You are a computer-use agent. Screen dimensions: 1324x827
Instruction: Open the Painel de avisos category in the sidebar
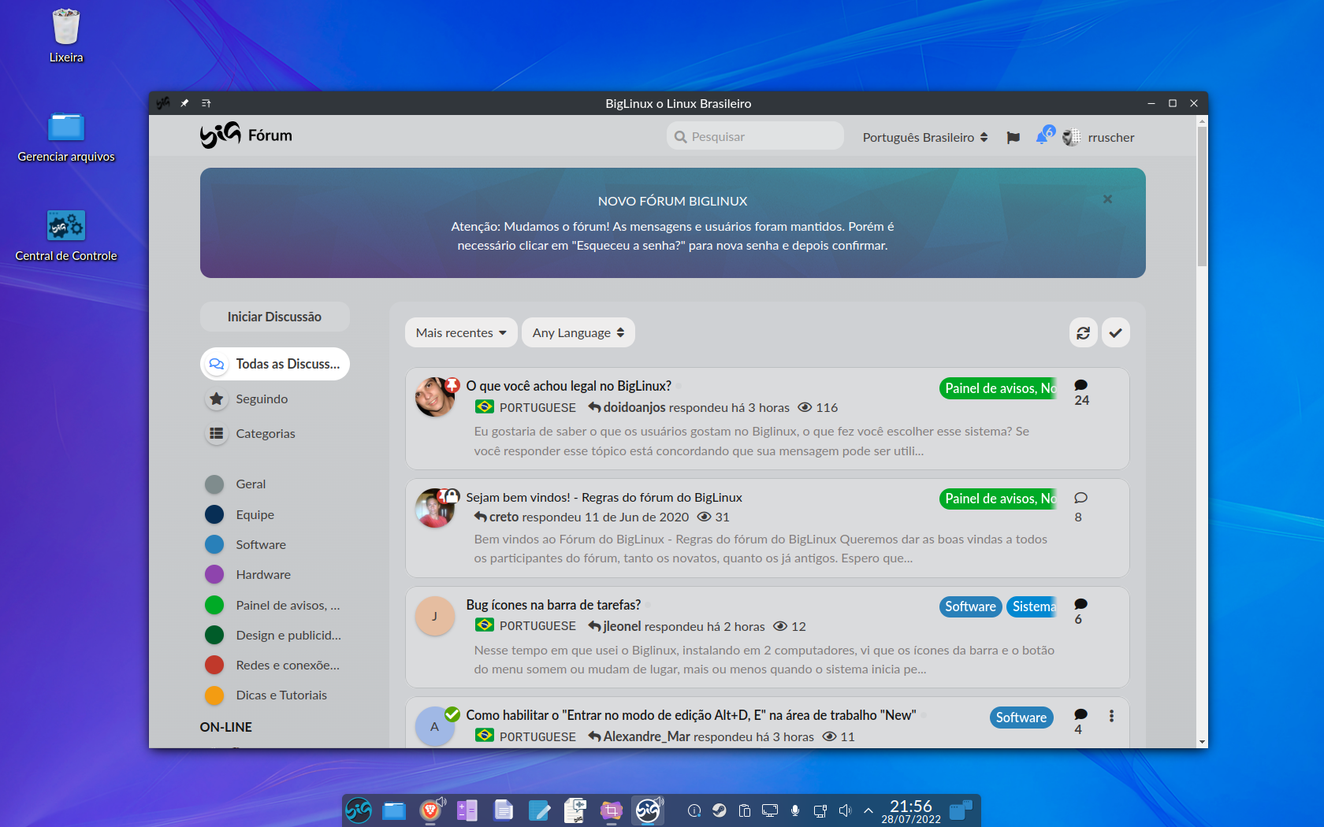point(273,605)
